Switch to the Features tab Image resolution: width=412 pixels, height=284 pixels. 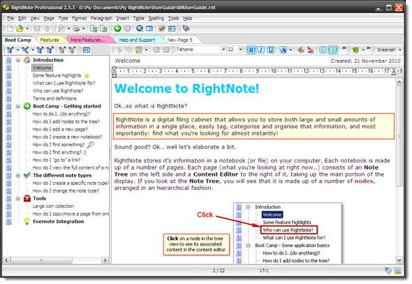click(50, 40)
